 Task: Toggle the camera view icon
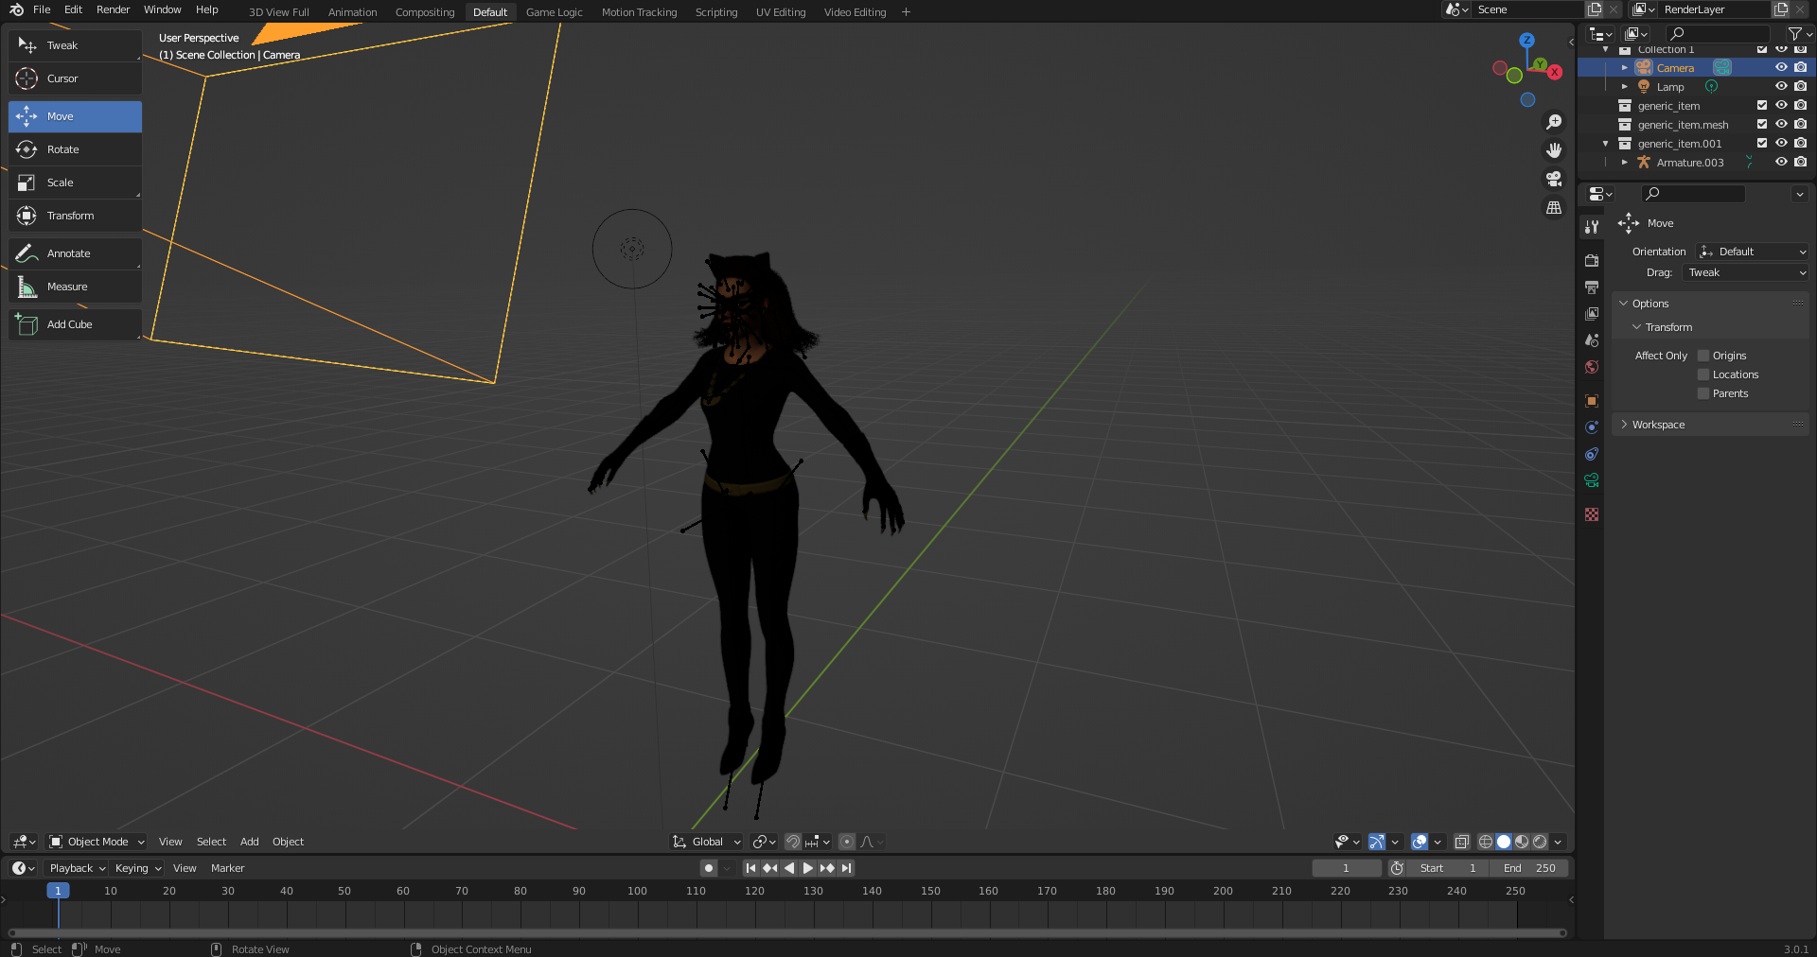(x=1554, y=179)
